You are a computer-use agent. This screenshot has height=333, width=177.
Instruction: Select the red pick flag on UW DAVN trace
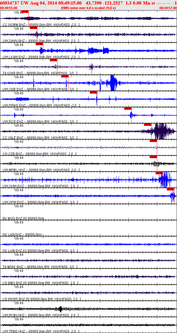pos(33,28)
